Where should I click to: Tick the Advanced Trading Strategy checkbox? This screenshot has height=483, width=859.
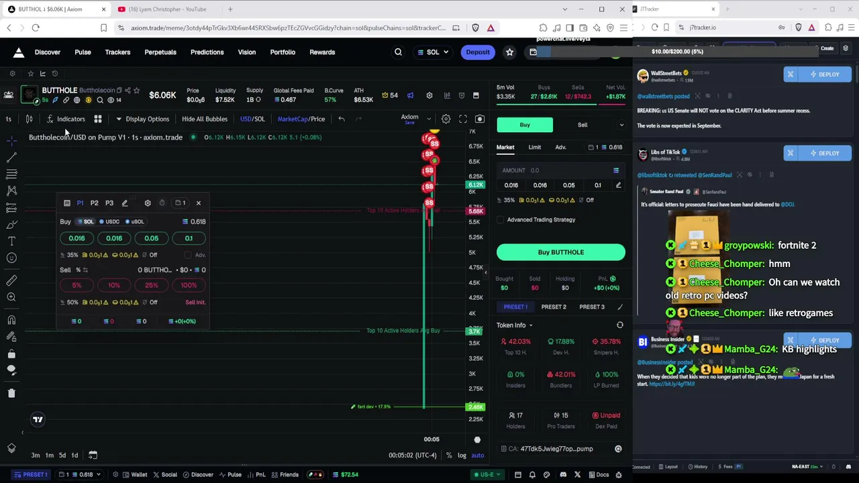(x=501, y=219)
